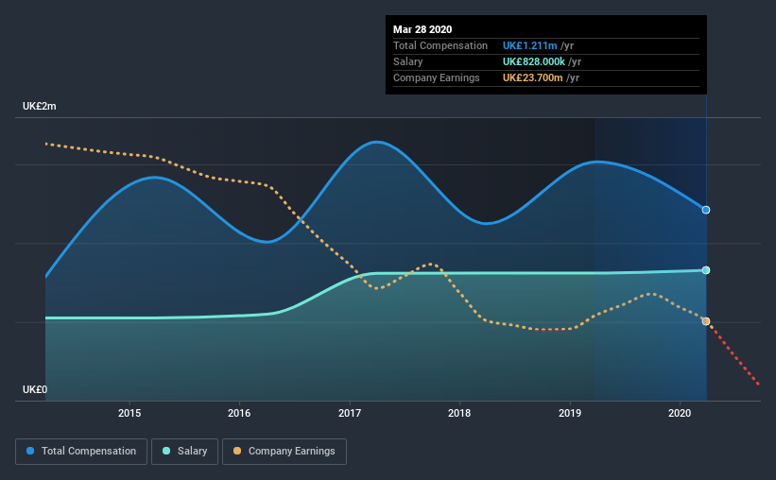
Task: Toggle the Salary legend button
Action: tap(184, 452)
